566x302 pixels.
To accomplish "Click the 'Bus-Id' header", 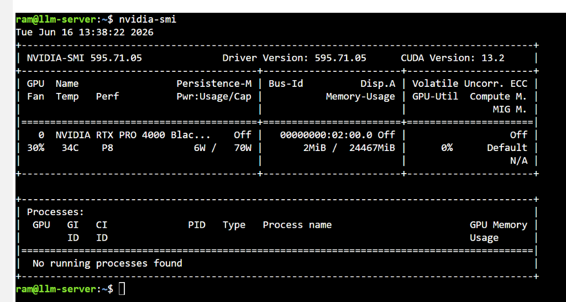I will click(286, 84).
